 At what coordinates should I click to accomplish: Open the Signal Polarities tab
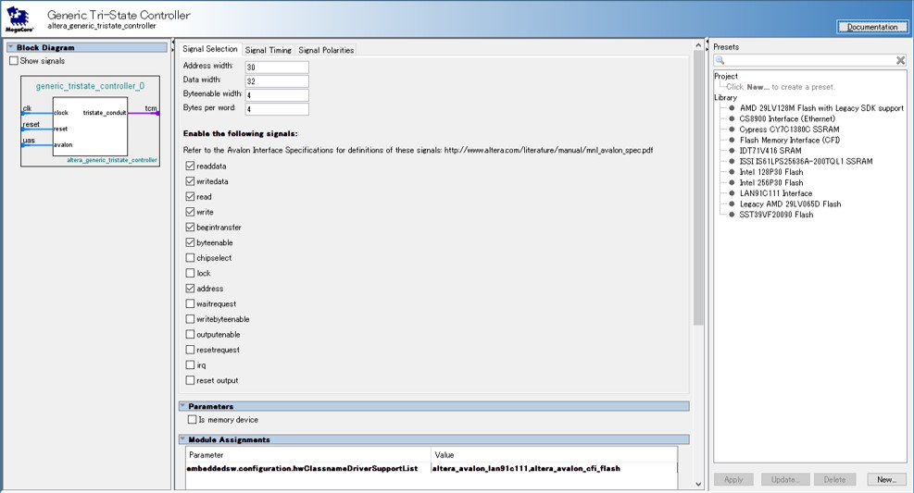coord(325,50)
